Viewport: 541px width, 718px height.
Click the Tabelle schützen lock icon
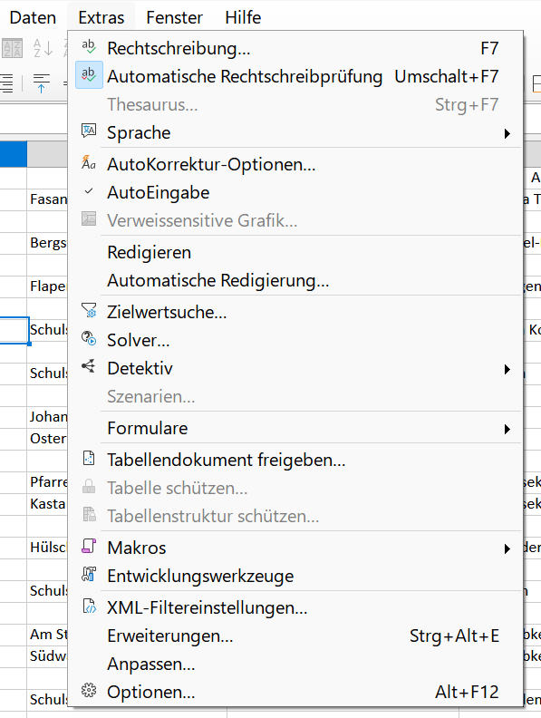[x=89, y=487]
